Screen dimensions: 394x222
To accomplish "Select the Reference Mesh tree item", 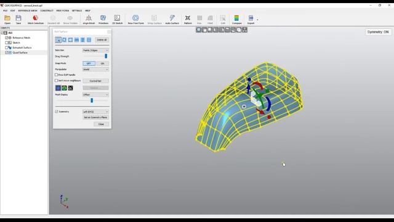I will tap(21, 38).
